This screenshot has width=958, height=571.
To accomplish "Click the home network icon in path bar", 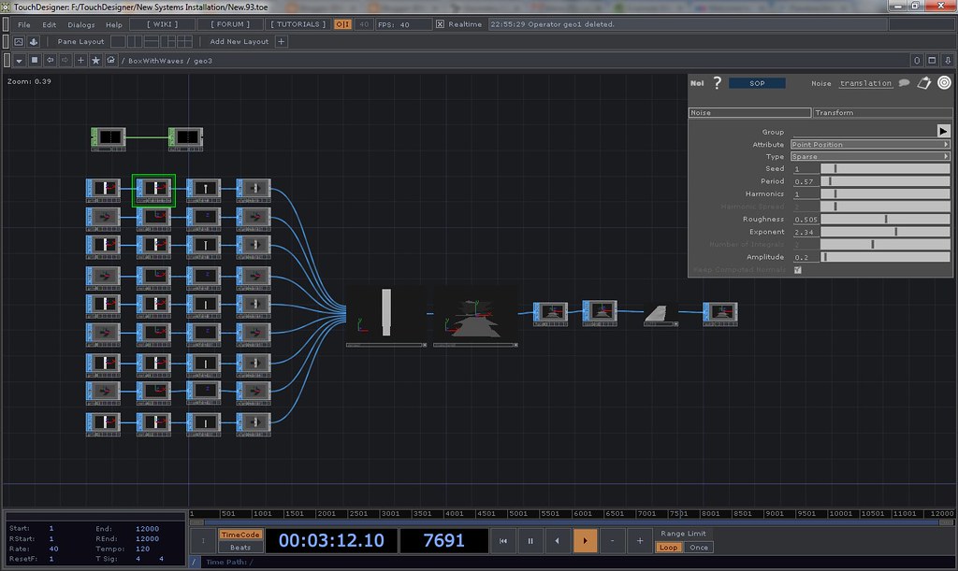I will click(x=111, y=61).
